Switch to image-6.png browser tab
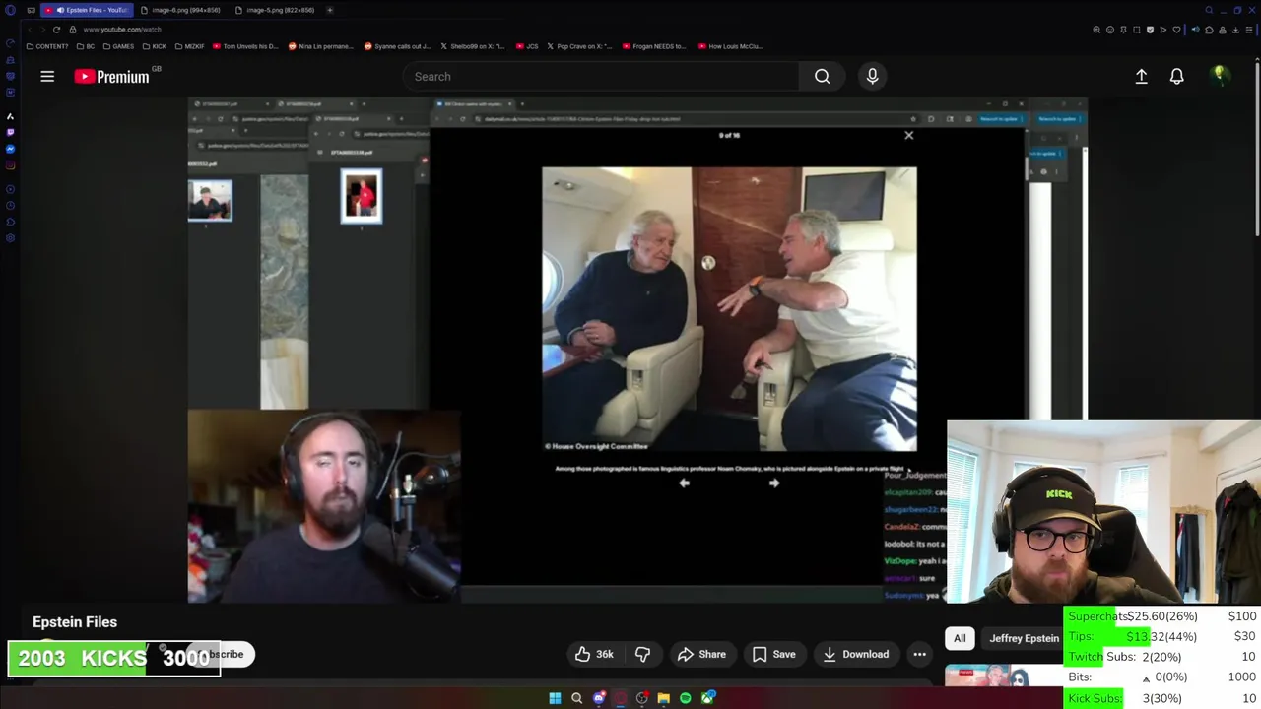1261x709 pixels. (180, 10)
